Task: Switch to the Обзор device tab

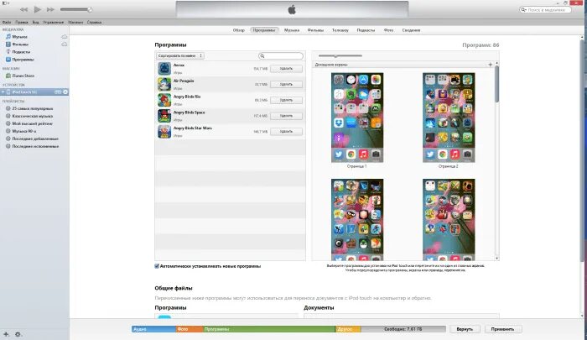Action: (x=238, y=30)
